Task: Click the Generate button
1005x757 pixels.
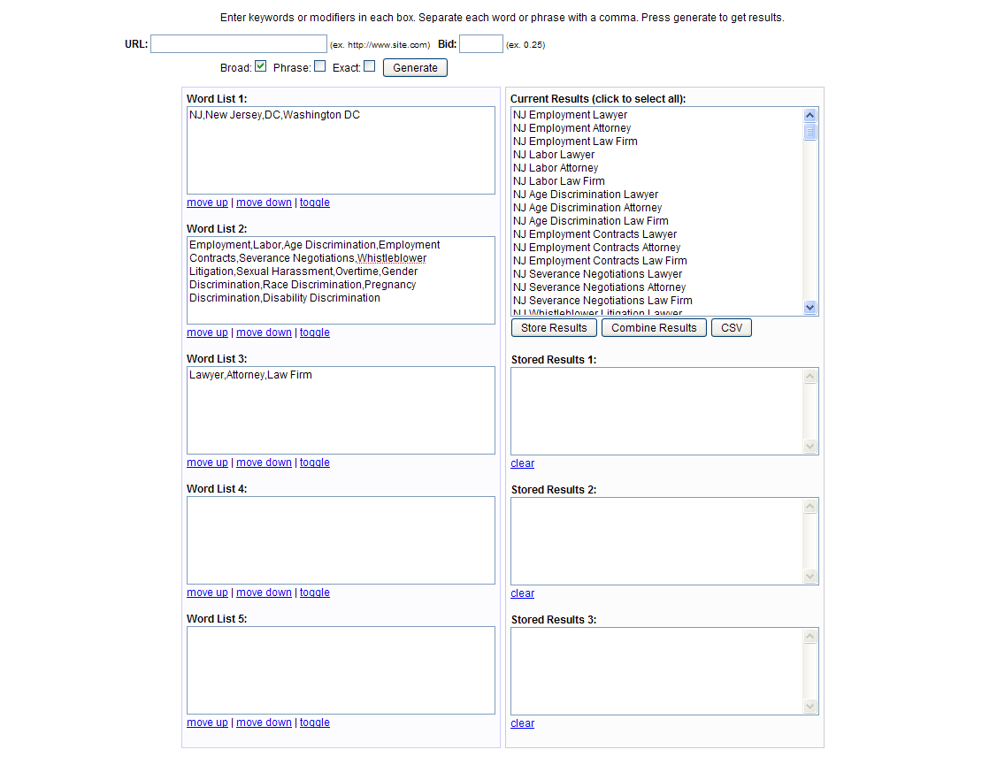Action: pos(415,68)
